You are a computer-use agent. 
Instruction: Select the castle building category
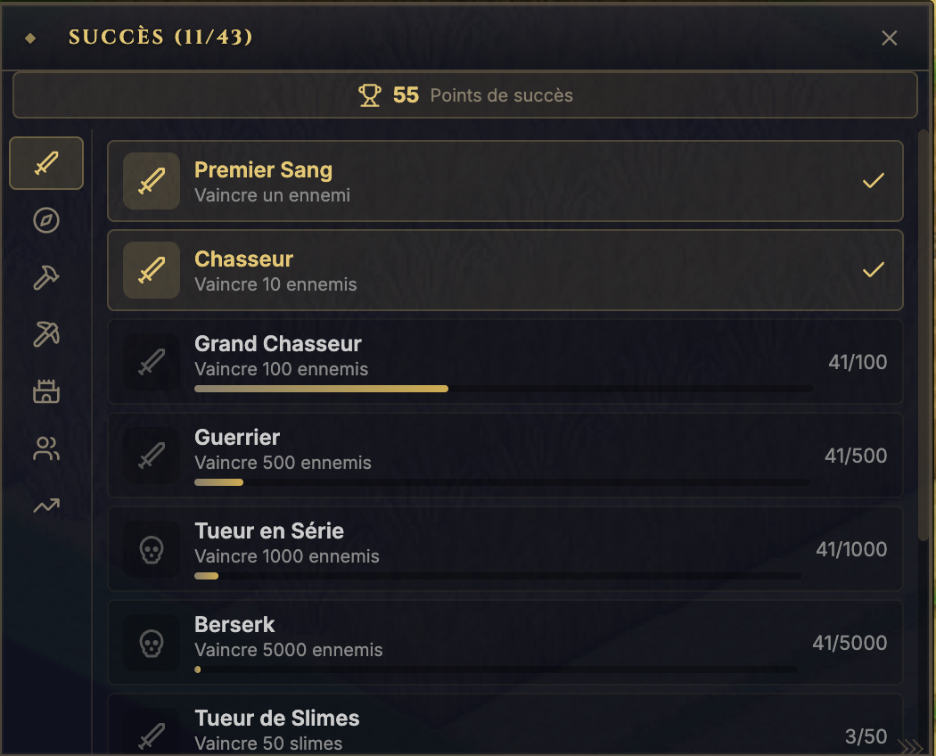(46, 391)
